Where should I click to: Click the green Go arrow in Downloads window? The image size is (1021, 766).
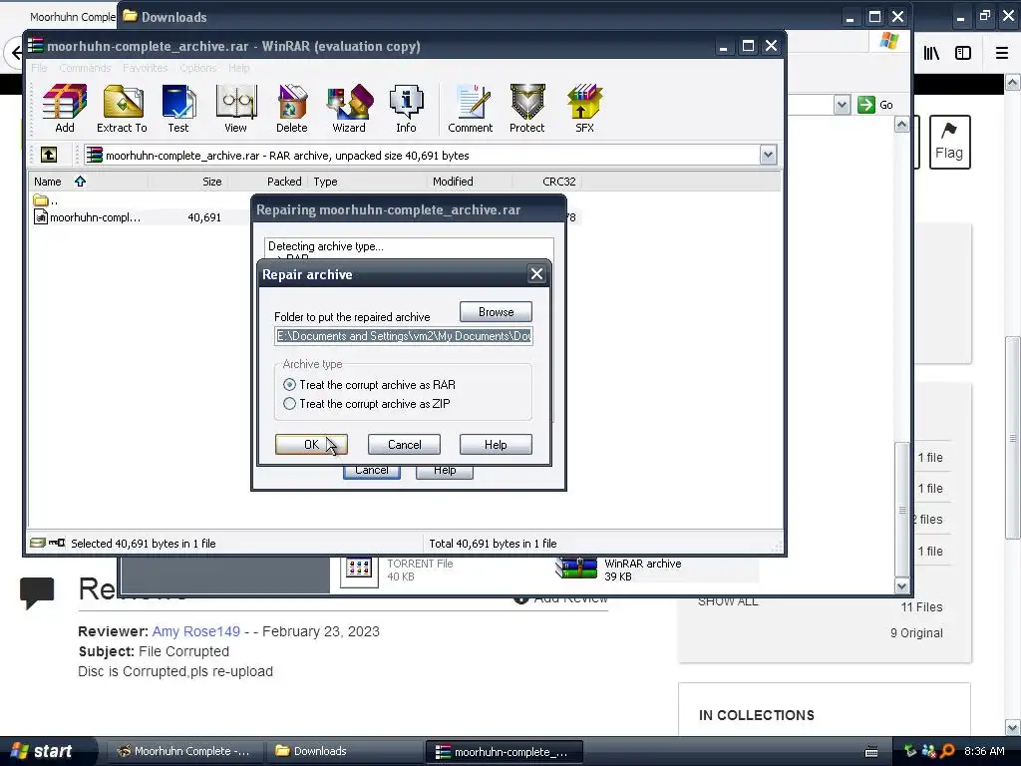(866, 105)
